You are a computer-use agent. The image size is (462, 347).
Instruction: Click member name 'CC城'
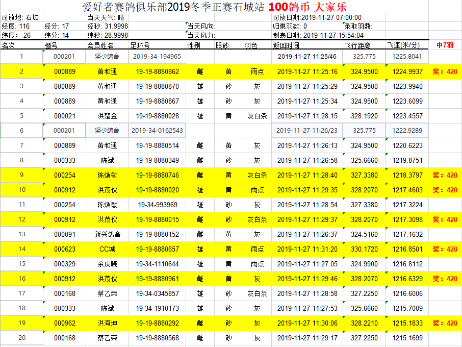[107, 249]
